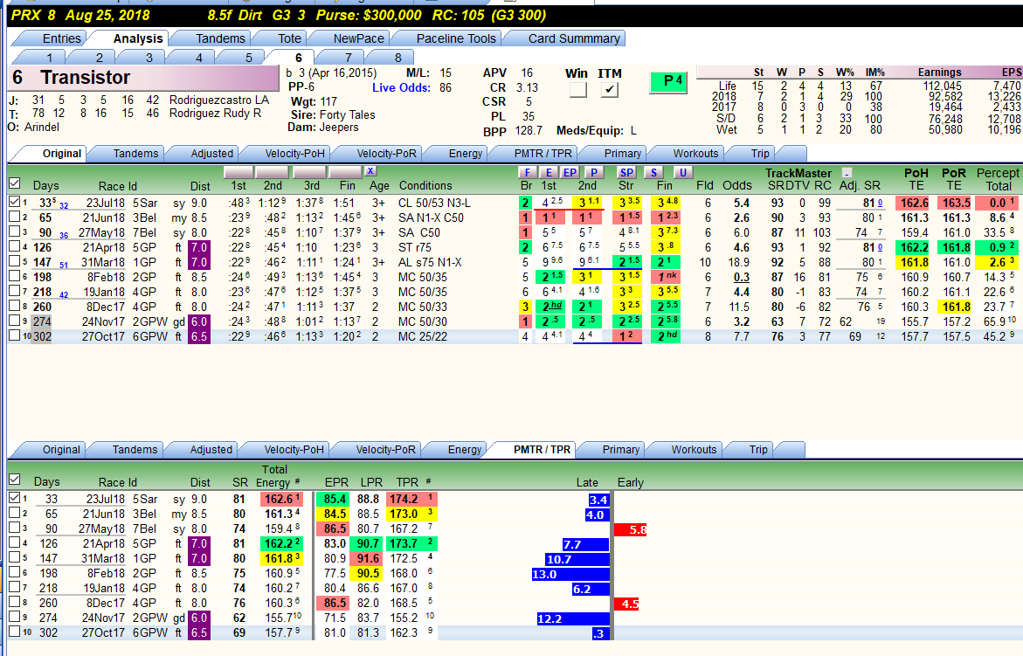Open Workouts tab in the TrackMaster grid panel
The width and height of the screenshot is (1023, 656).
click(x=695, y=153)
